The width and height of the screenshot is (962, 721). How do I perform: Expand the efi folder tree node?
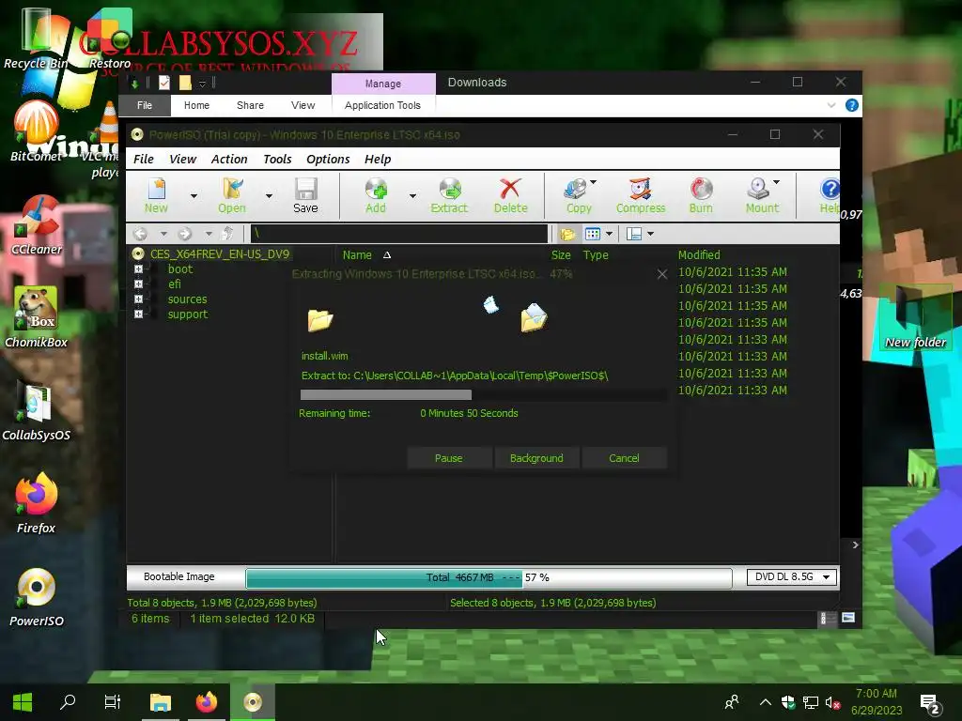tap(139, 284)
